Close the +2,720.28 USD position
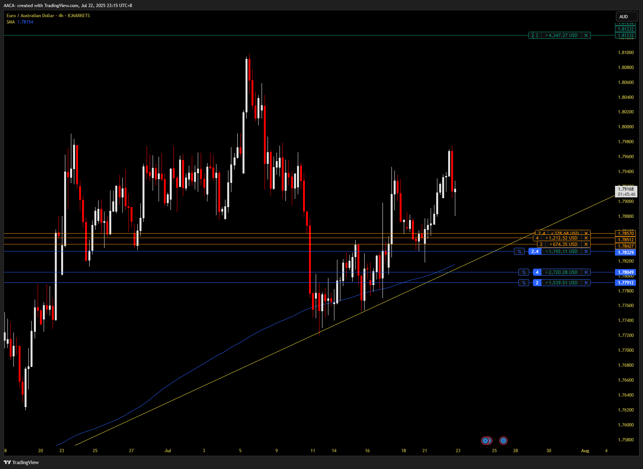 pos(586,272)
